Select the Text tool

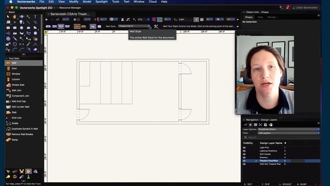[x=35, y=17]
